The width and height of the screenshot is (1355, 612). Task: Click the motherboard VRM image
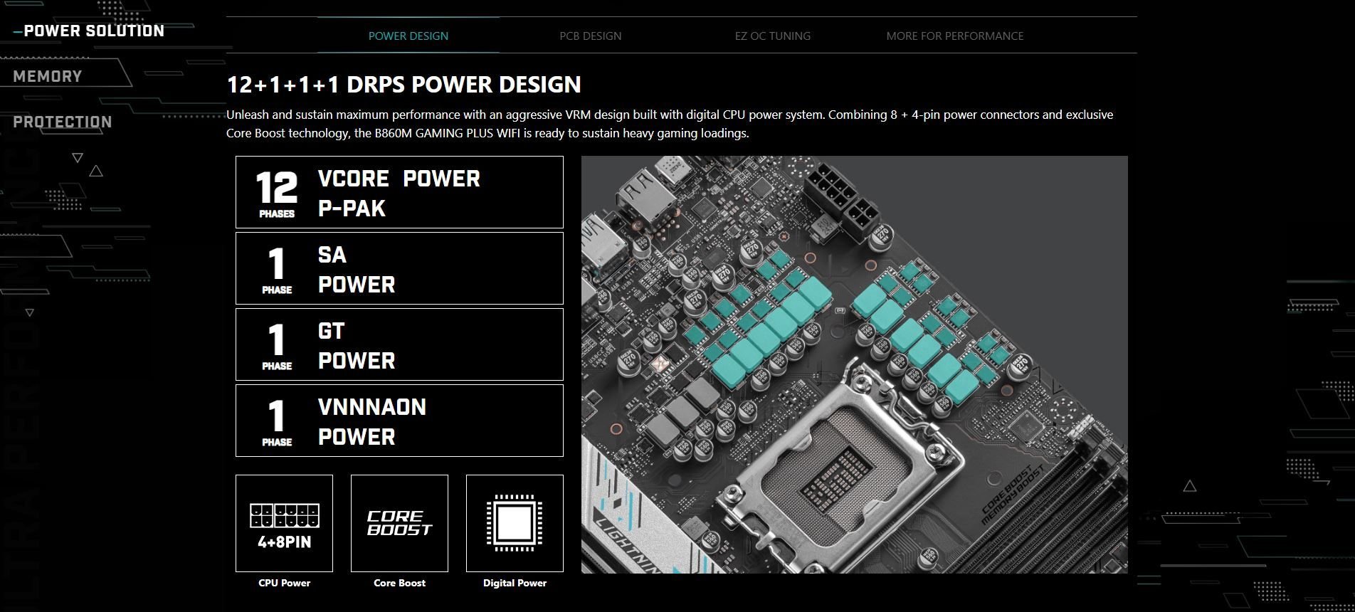855,364
